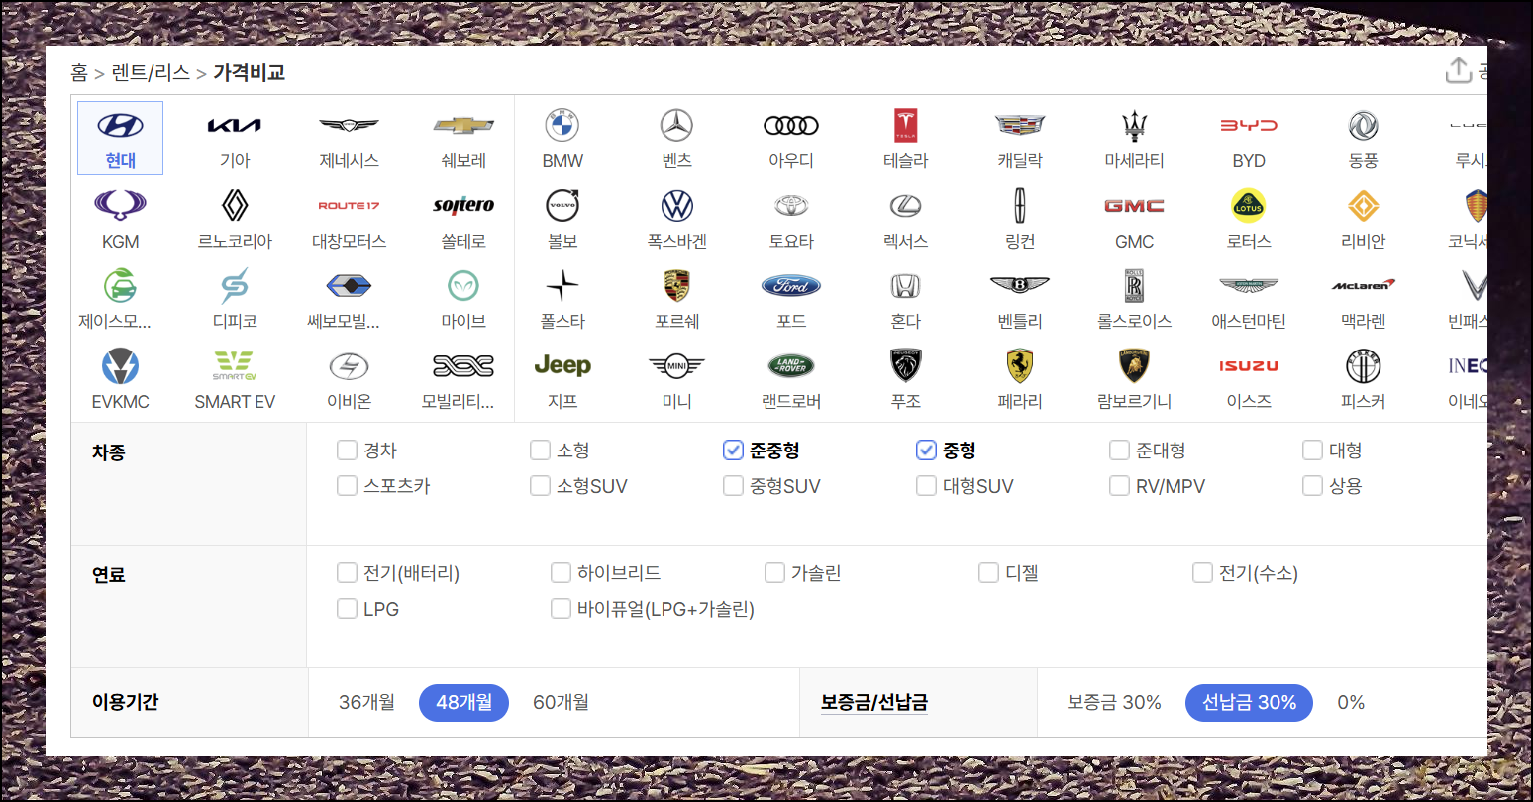1533x802 pixels.
Task: Pick the ISUZU (이스즈) logo
Action: [1249, 366]
